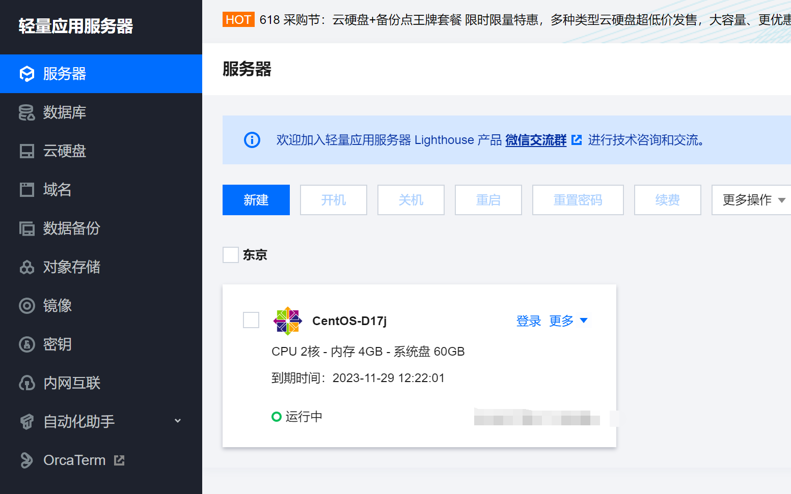Screen dimensions: 791x494
Task: Click the 内网互联 network icon
Action: (26, 383)
